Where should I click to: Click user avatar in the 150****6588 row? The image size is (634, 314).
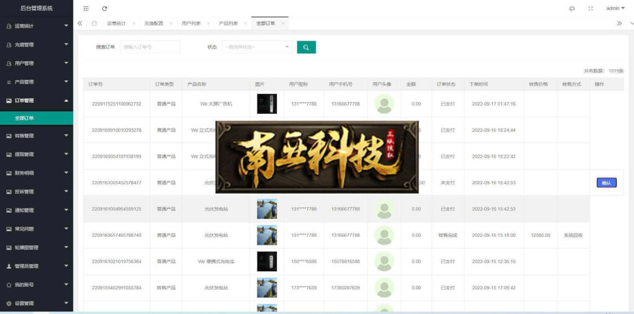click(384, 261)
